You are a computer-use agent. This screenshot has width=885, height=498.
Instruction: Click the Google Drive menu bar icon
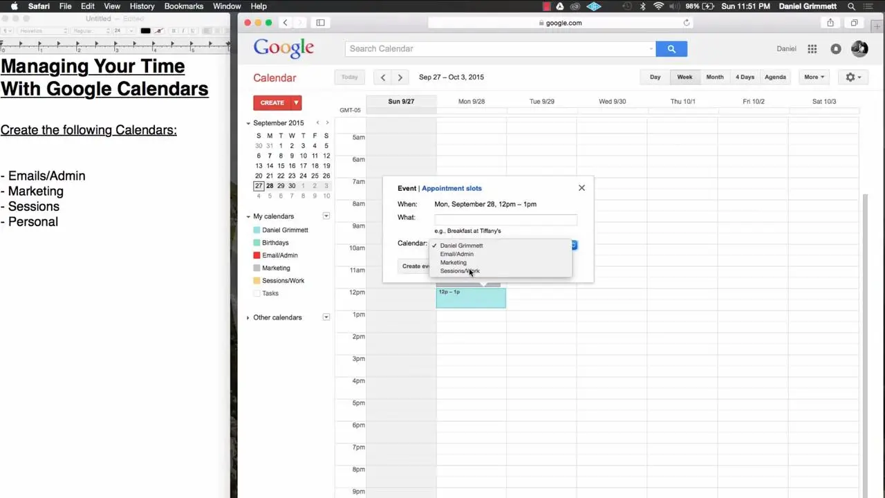(559, 6)
